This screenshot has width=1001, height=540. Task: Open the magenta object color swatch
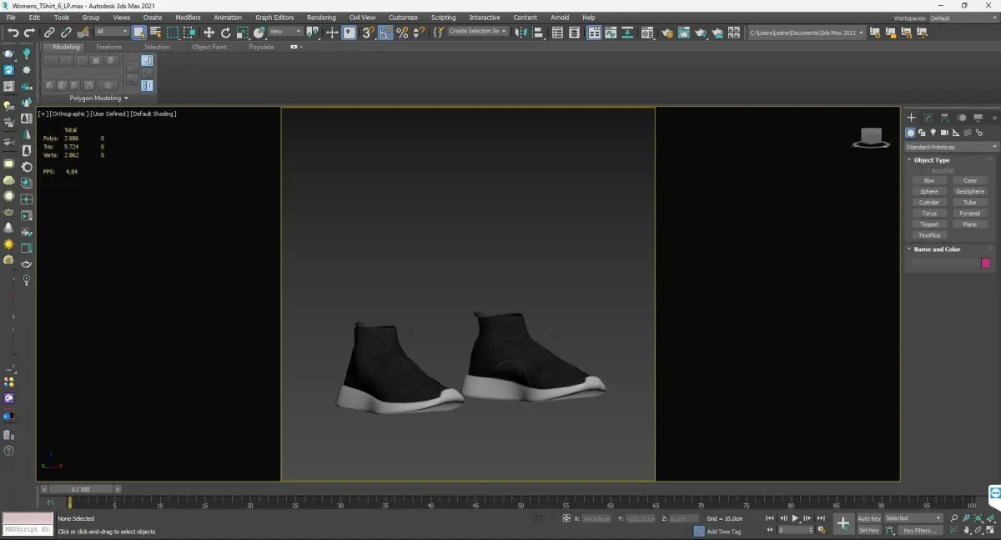(x=985, y=263)
